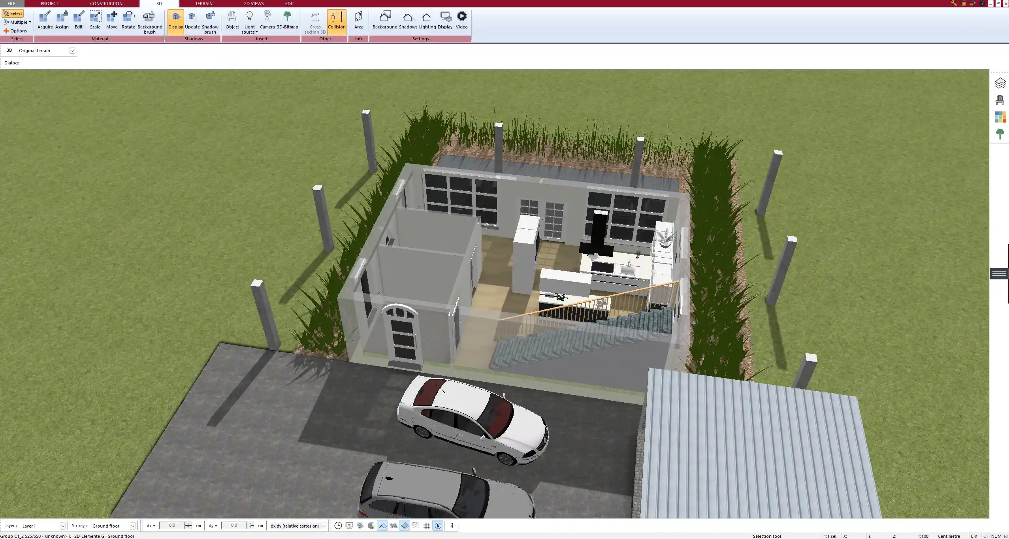Open the FILE menu
The width and height of the screenshot is (1009, 539).
[11, 4]
